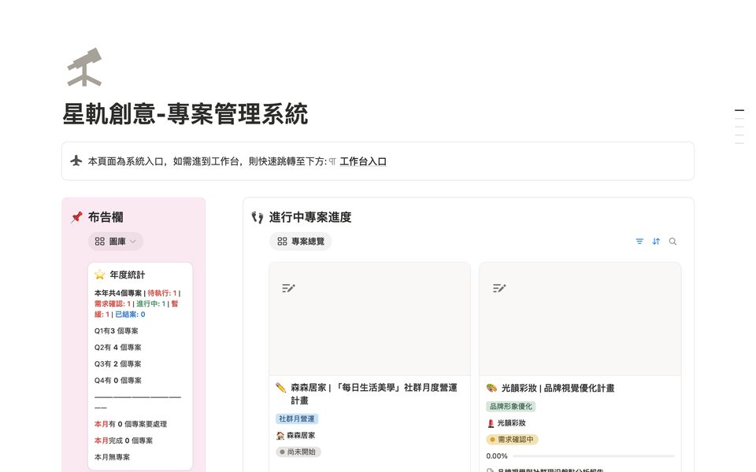Click the 尚未開始 status tag
This screenshot has height=472, width=756.
(298, 452)
